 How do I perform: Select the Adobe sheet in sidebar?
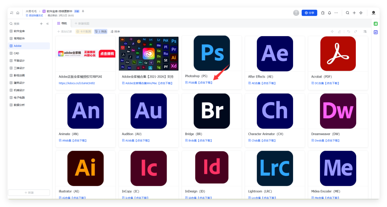pyautogui.click(x=29, y=46)
